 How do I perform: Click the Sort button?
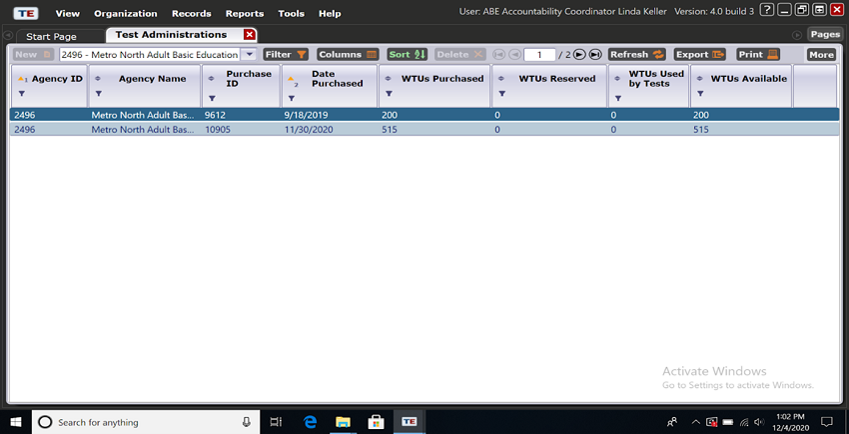coord(408,54)
